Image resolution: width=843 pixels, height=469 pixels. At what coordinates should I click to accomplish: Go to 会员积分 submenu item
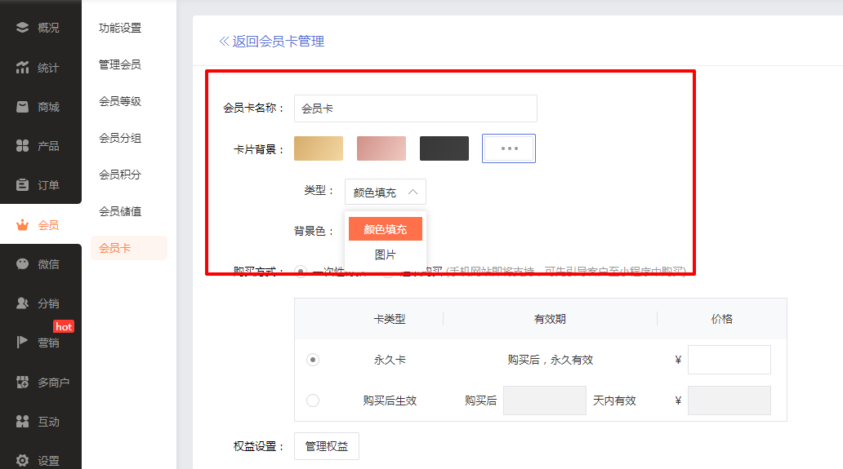coord(120,175)
